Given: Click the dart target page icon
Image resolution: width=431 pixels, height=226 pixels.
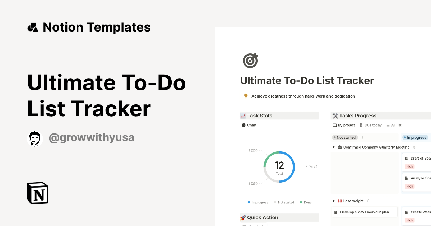Looking at the screenshot, I should click(250, 60).
